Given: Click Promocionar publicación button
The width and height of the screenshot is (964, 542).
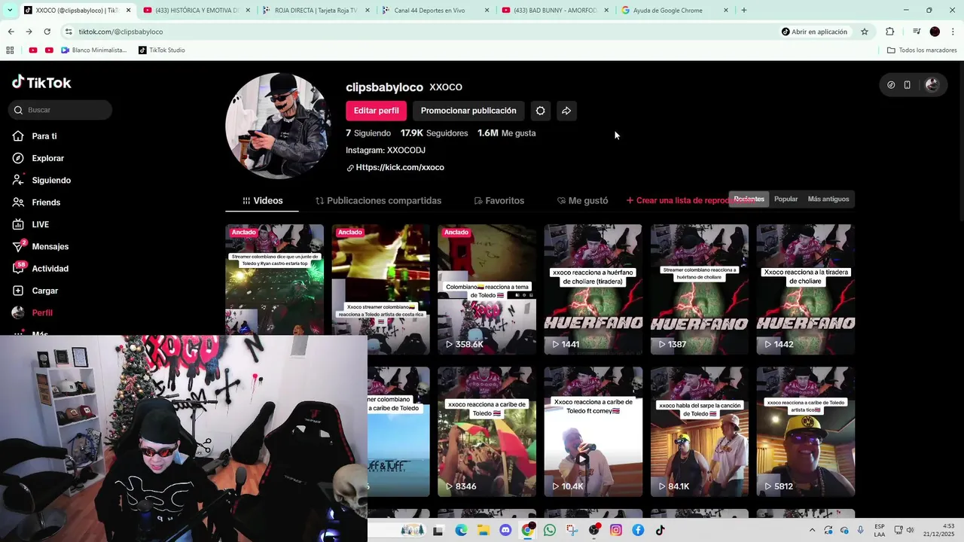Looking at the screenshot, I should pos(468,111).
